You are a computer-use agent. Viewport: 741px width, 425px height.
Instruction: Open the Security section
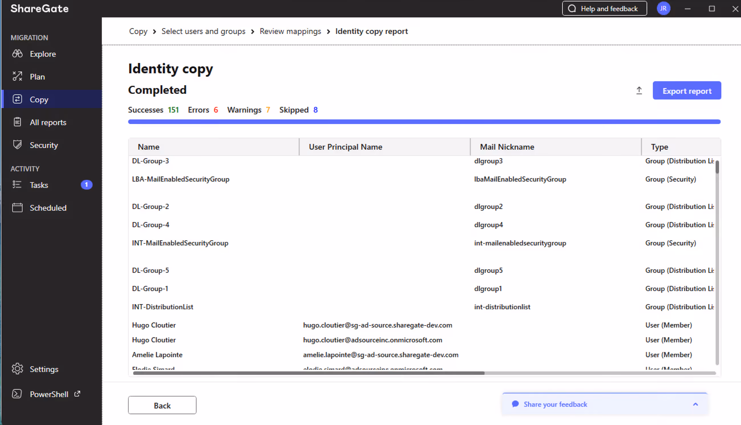point(52,145)
